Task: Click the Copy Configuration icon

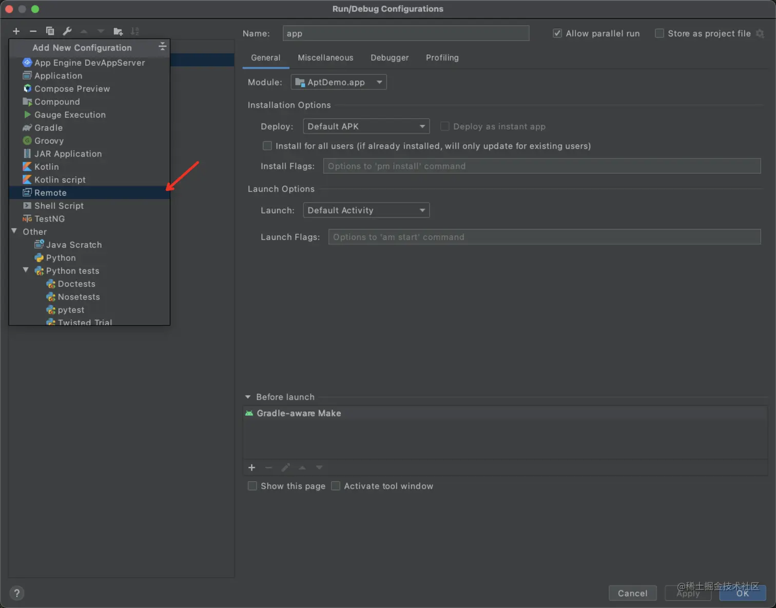Action: click(x=50, y=31)
